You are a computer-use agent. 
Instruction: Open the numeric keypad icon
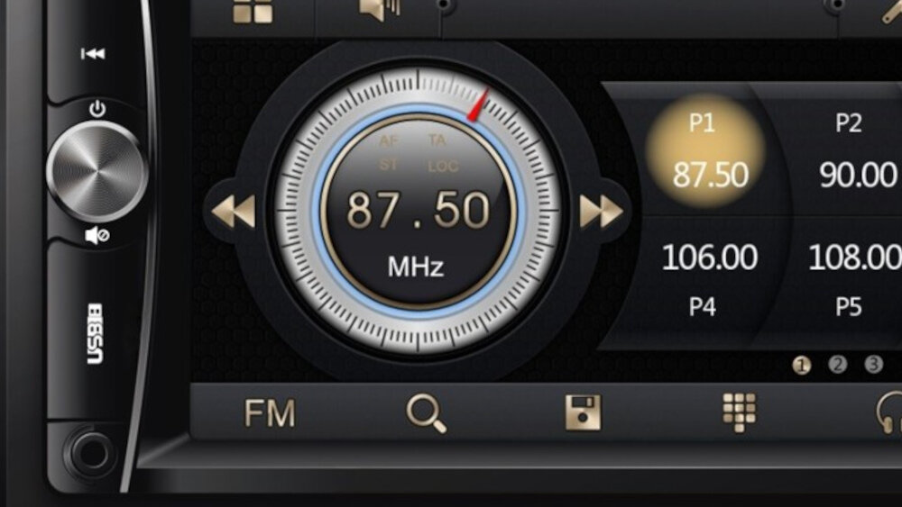[x=740, y=412]
